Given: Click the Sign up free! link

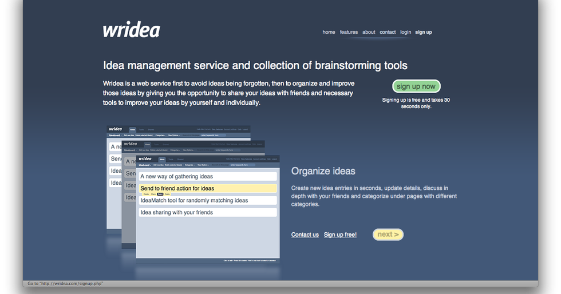Looking at the screenshot, I should (x=340, y=235).
